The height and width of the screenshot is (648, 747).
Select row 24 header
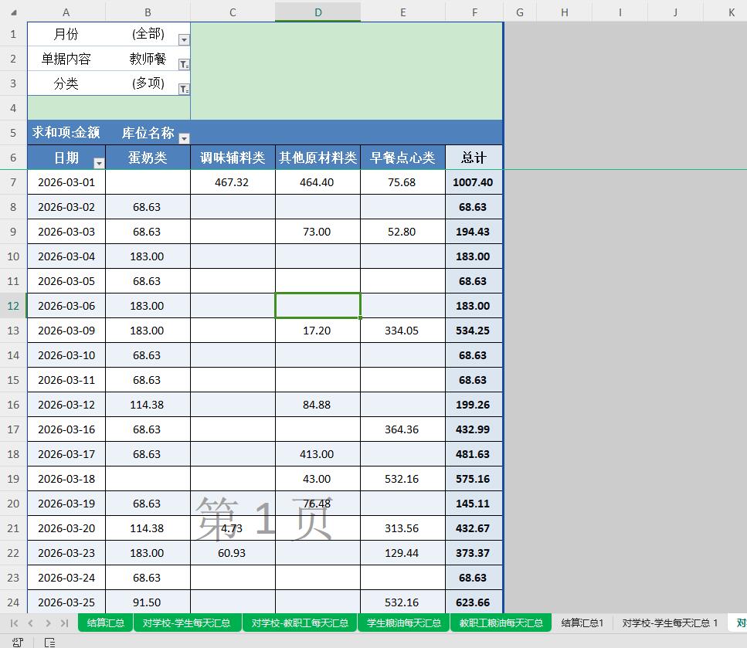pos(13,602)
